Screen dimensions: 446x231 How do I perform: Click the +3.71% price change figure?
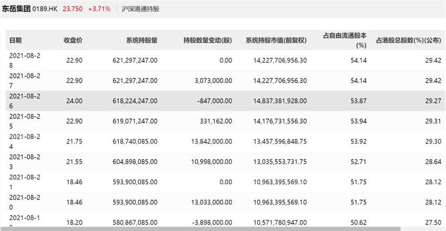coord(99,9)
